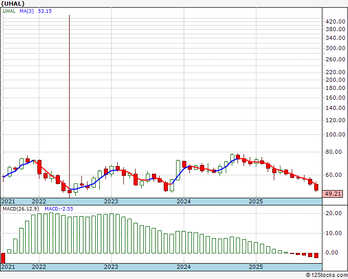Click the 49.21 current price tag
The image size is (348, 279).
[333, 194]
